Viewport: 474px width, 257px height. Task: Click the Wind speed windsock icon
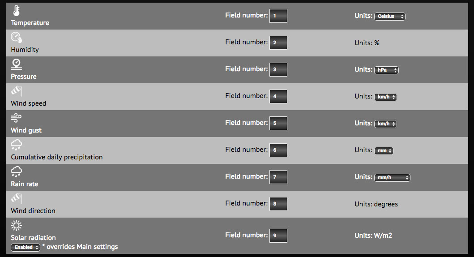(x=17, y=91)
